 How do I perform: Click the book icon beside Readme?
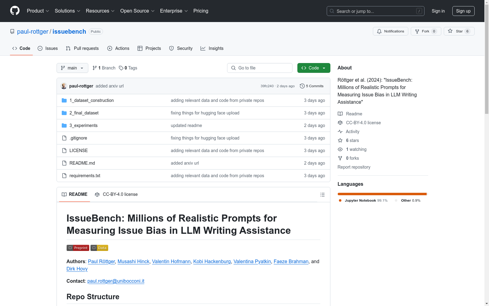pos(340,114)
